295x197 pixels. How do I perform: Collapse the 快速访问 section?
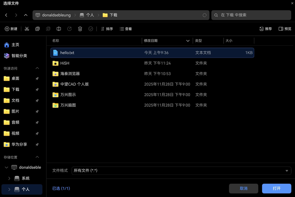tap(37, 68)
